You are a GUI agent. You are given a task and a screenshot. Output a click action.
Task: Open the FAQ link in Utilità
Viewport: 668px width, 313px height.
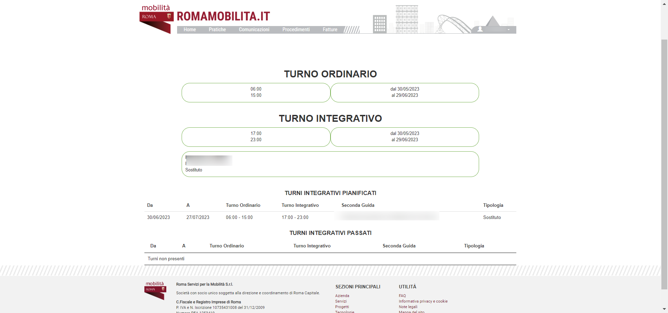coord(402,296)
